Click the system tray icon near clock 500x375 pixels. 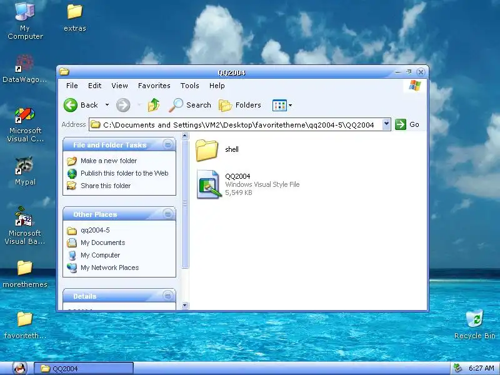[x=458, y=368]
